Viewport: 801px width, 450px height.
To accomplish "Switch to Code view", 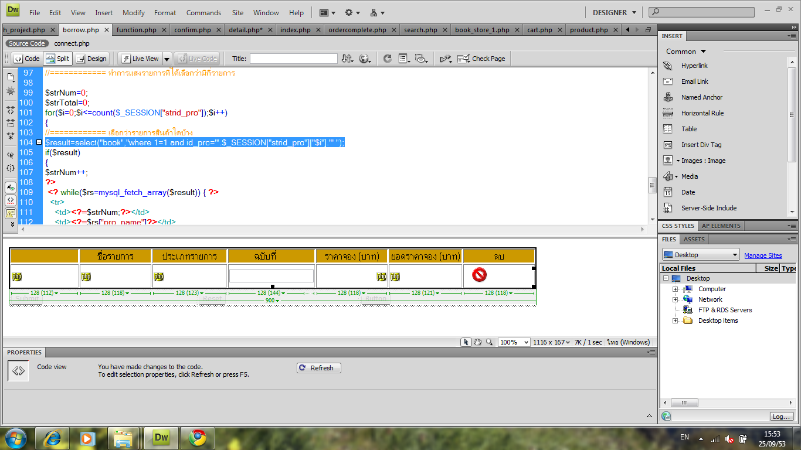I will click(26, 59).
